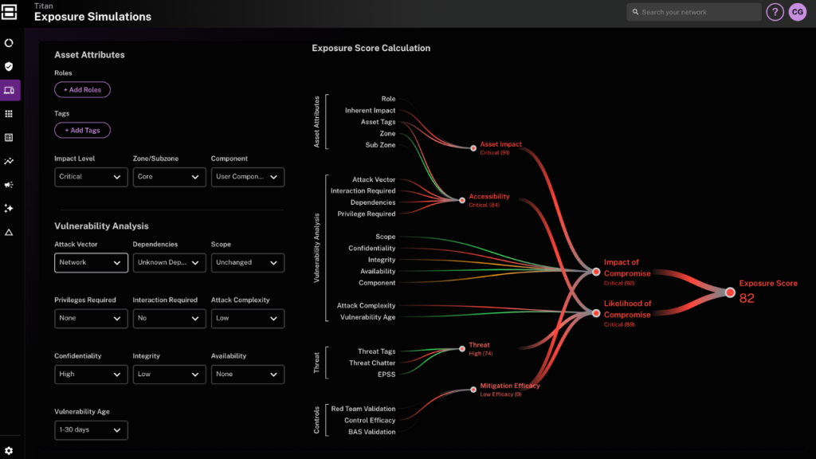Click the Search your network field
This screenshot has width=816, height=459.
(693, 12)
